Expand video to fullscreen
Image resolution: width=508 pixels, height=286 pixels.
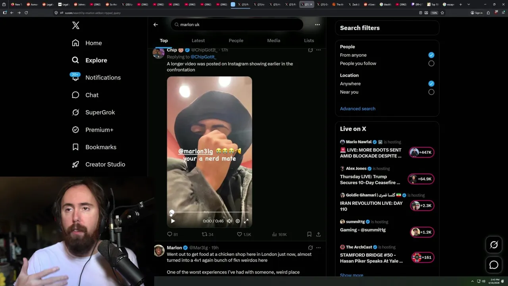(246, 221)
